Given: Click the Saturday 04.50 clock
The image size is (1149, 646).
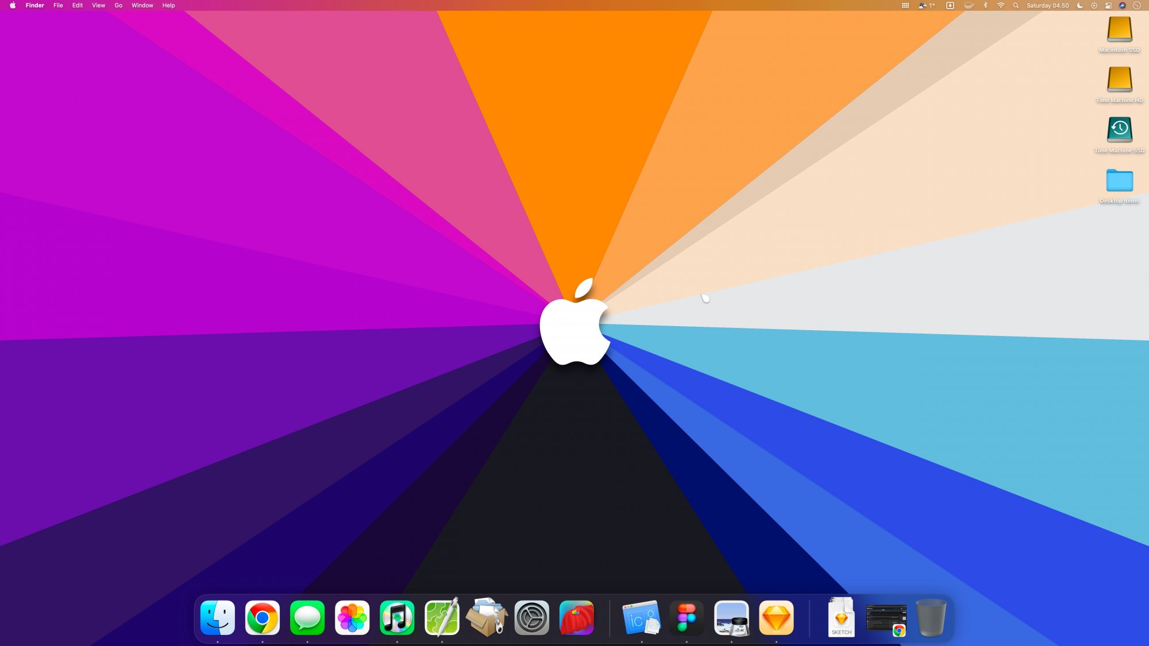Looking at the screenshot, I should 1048,5.
